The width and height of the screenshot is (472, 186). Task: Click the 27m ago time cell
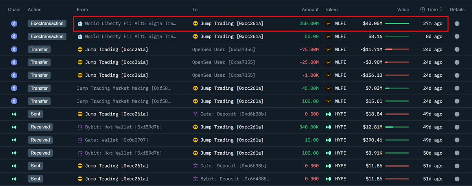(x=433, y=23)
